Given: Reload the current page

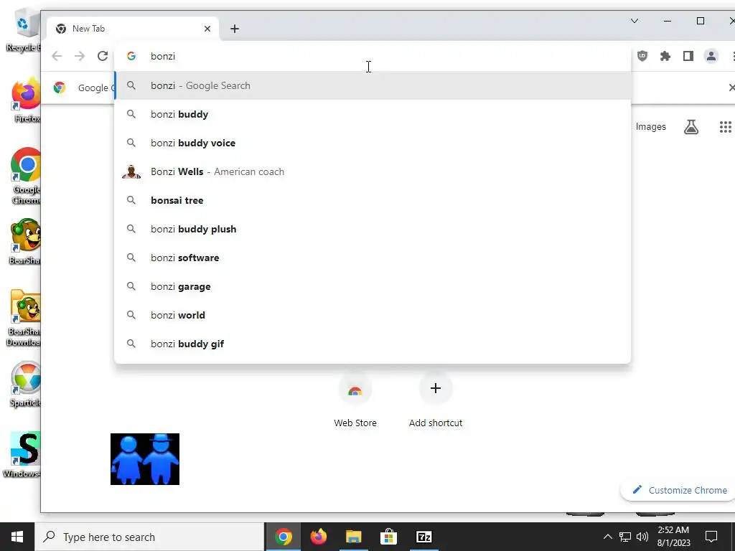Looking at the screenshot, I should tap(103, 56).
